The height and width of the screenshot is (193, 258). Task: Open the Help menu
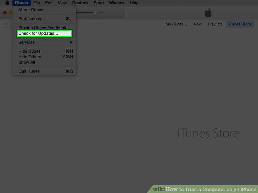point(134,3)
